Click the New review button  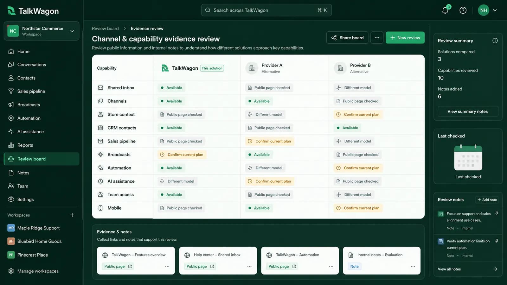[x=405, y=38]
